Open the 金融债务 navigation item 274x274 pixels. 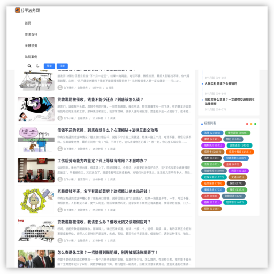pyautogui.click(x=31, y=45)
